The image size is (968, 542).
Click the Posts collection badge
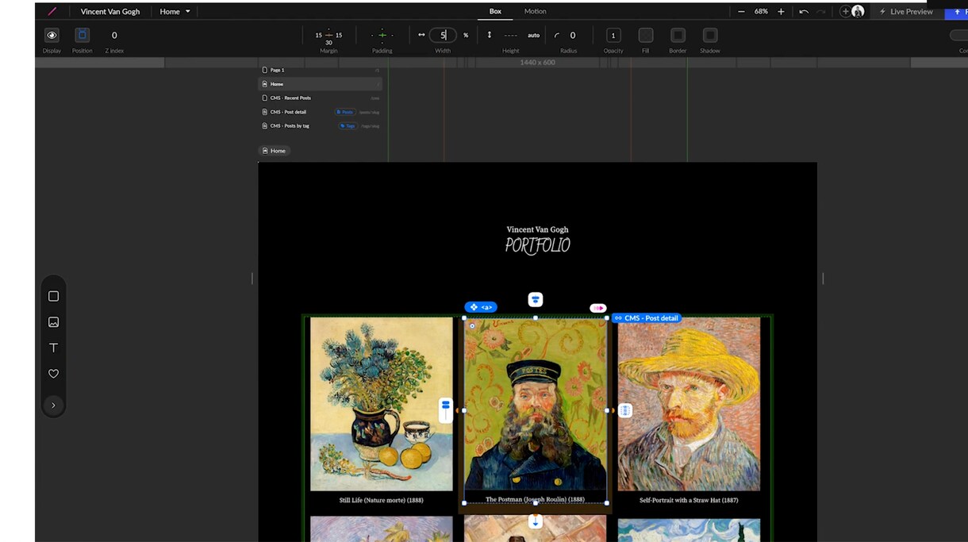point(344,112)
